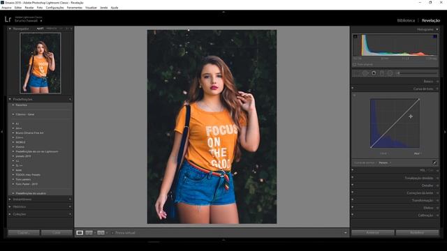Click the Navegador preview thumbnail
Screen dimensions: 447x251
41,63
